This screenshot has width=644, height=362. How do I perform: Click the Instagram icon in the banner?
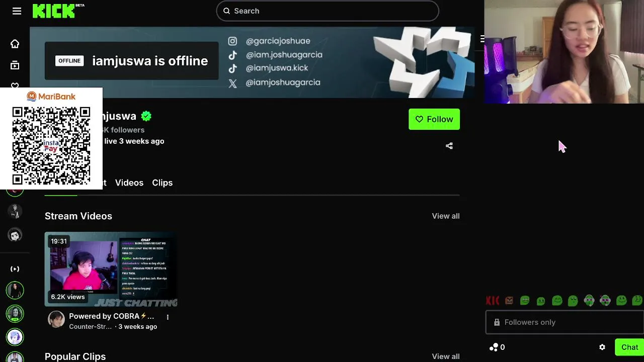point(232,41)
